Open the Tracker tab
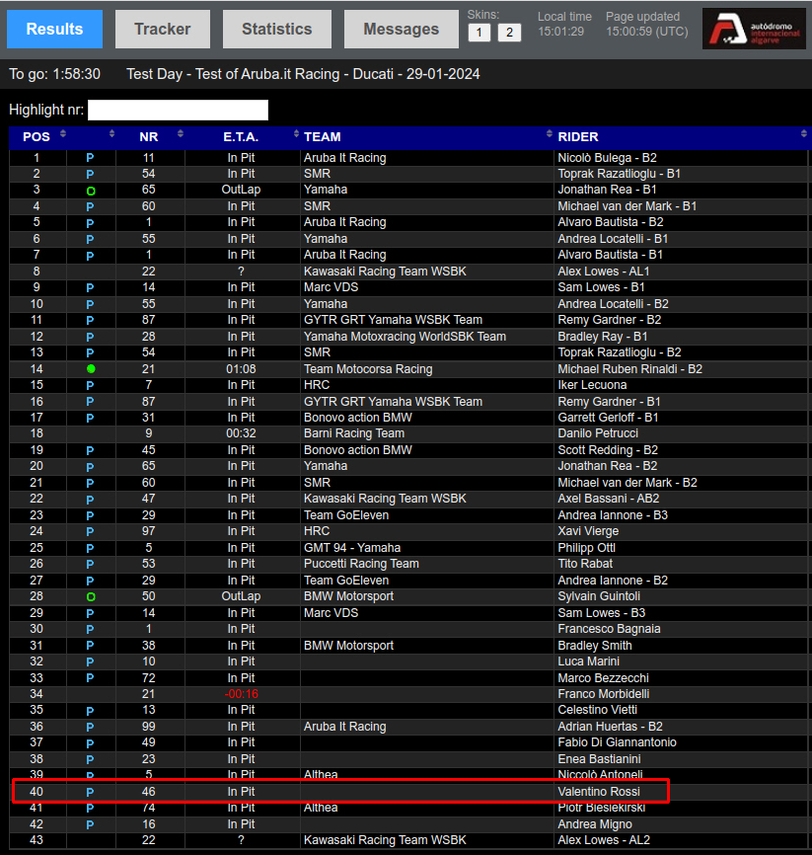The height and width of the screenshot is (855, 812). [x=163, y=30]
